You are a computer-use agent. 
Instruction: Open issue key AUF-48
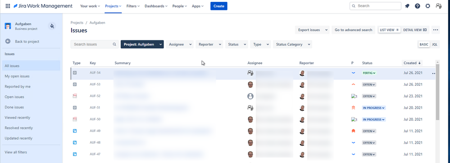(x=95, y=142)
